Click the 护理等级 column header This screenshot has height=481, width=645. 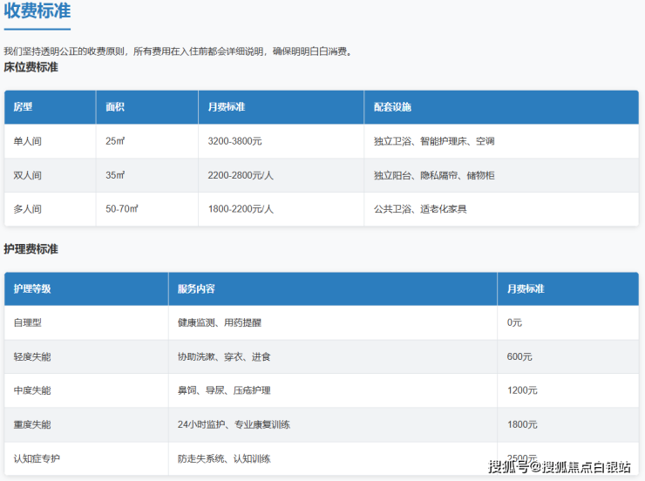32,288
